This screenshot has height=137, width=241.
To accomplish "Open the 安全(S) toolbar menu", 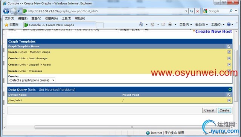I will (201, 24).
